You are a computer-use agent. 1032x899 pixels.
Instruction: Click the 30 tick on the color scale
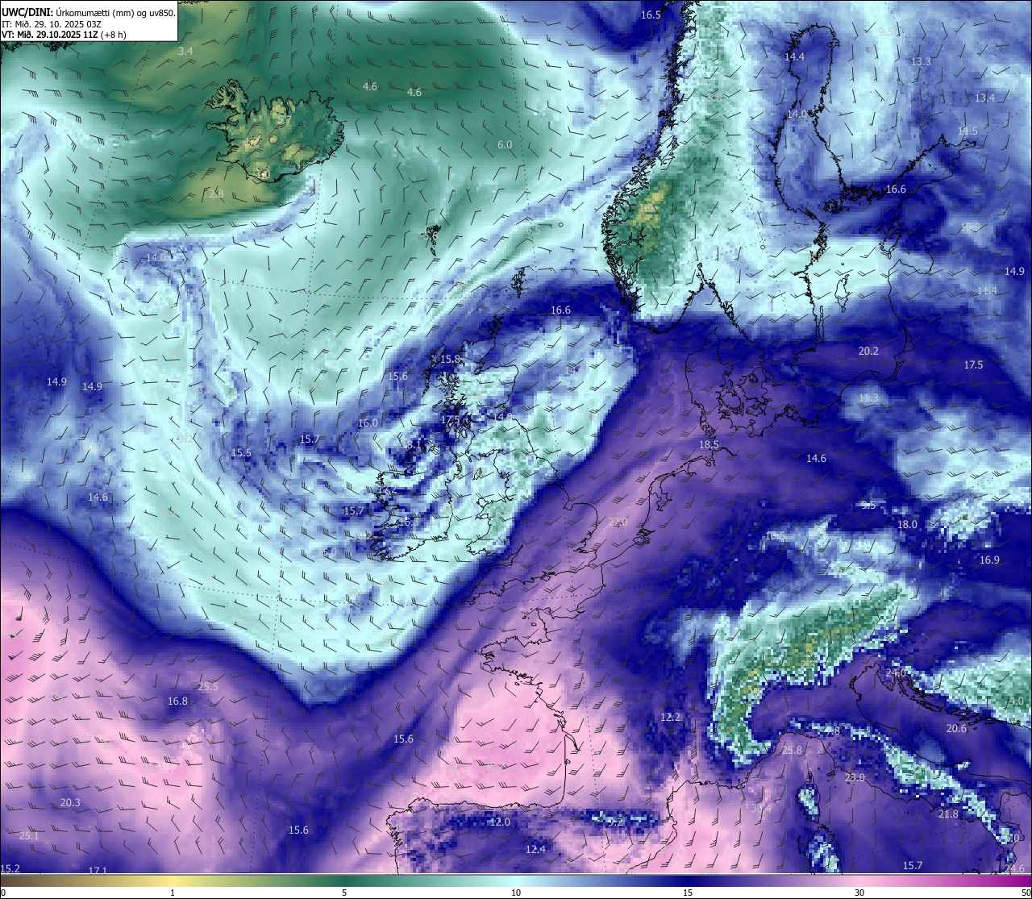[859, 893]
